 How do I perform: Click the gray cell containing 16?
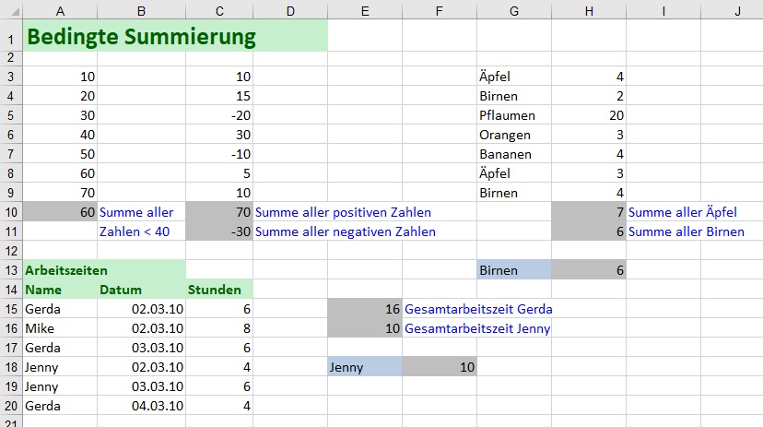coord(364,309)
